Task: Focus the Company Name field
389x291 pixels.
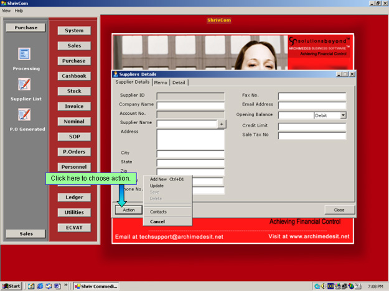Action: tap(190, 105)
